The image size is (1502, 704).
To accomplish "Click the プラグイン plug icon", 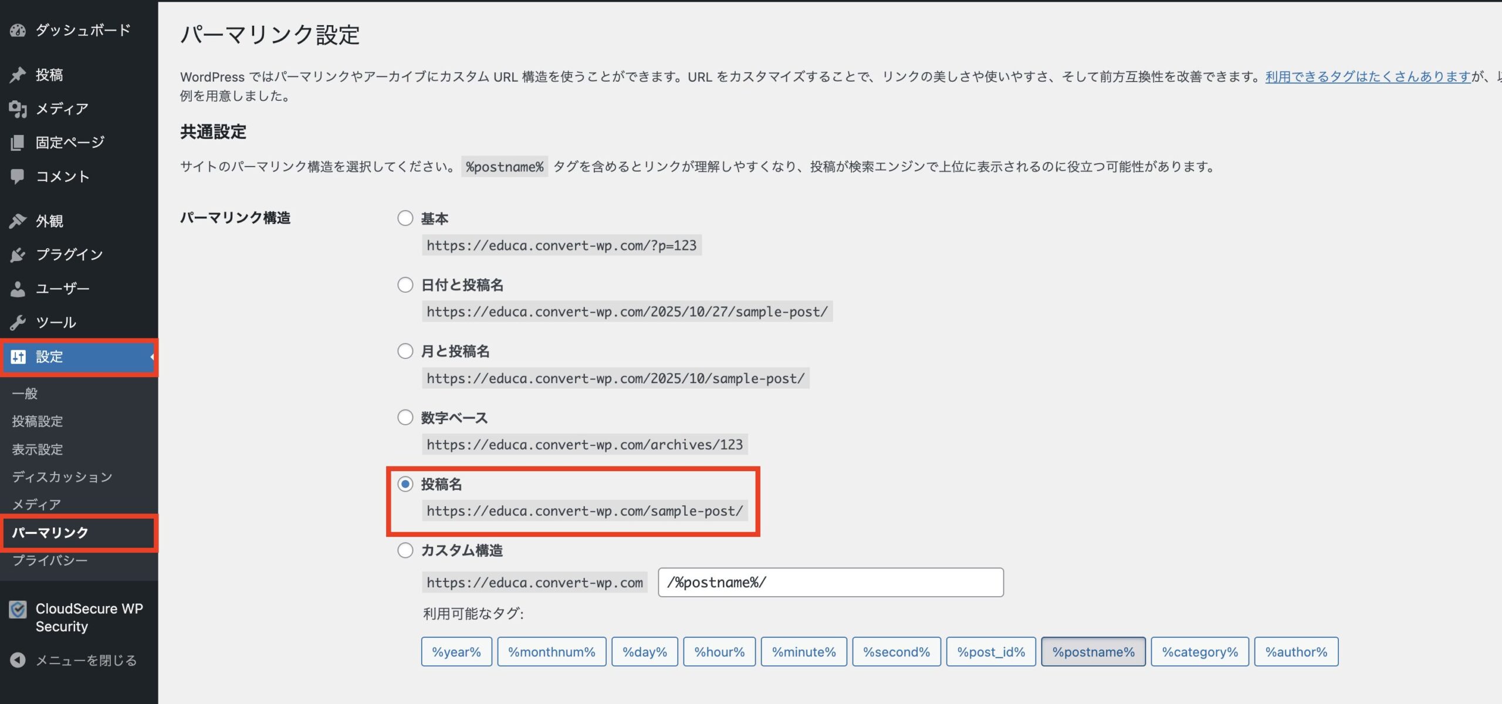I will pyautogui.click(x=18, y=255).
